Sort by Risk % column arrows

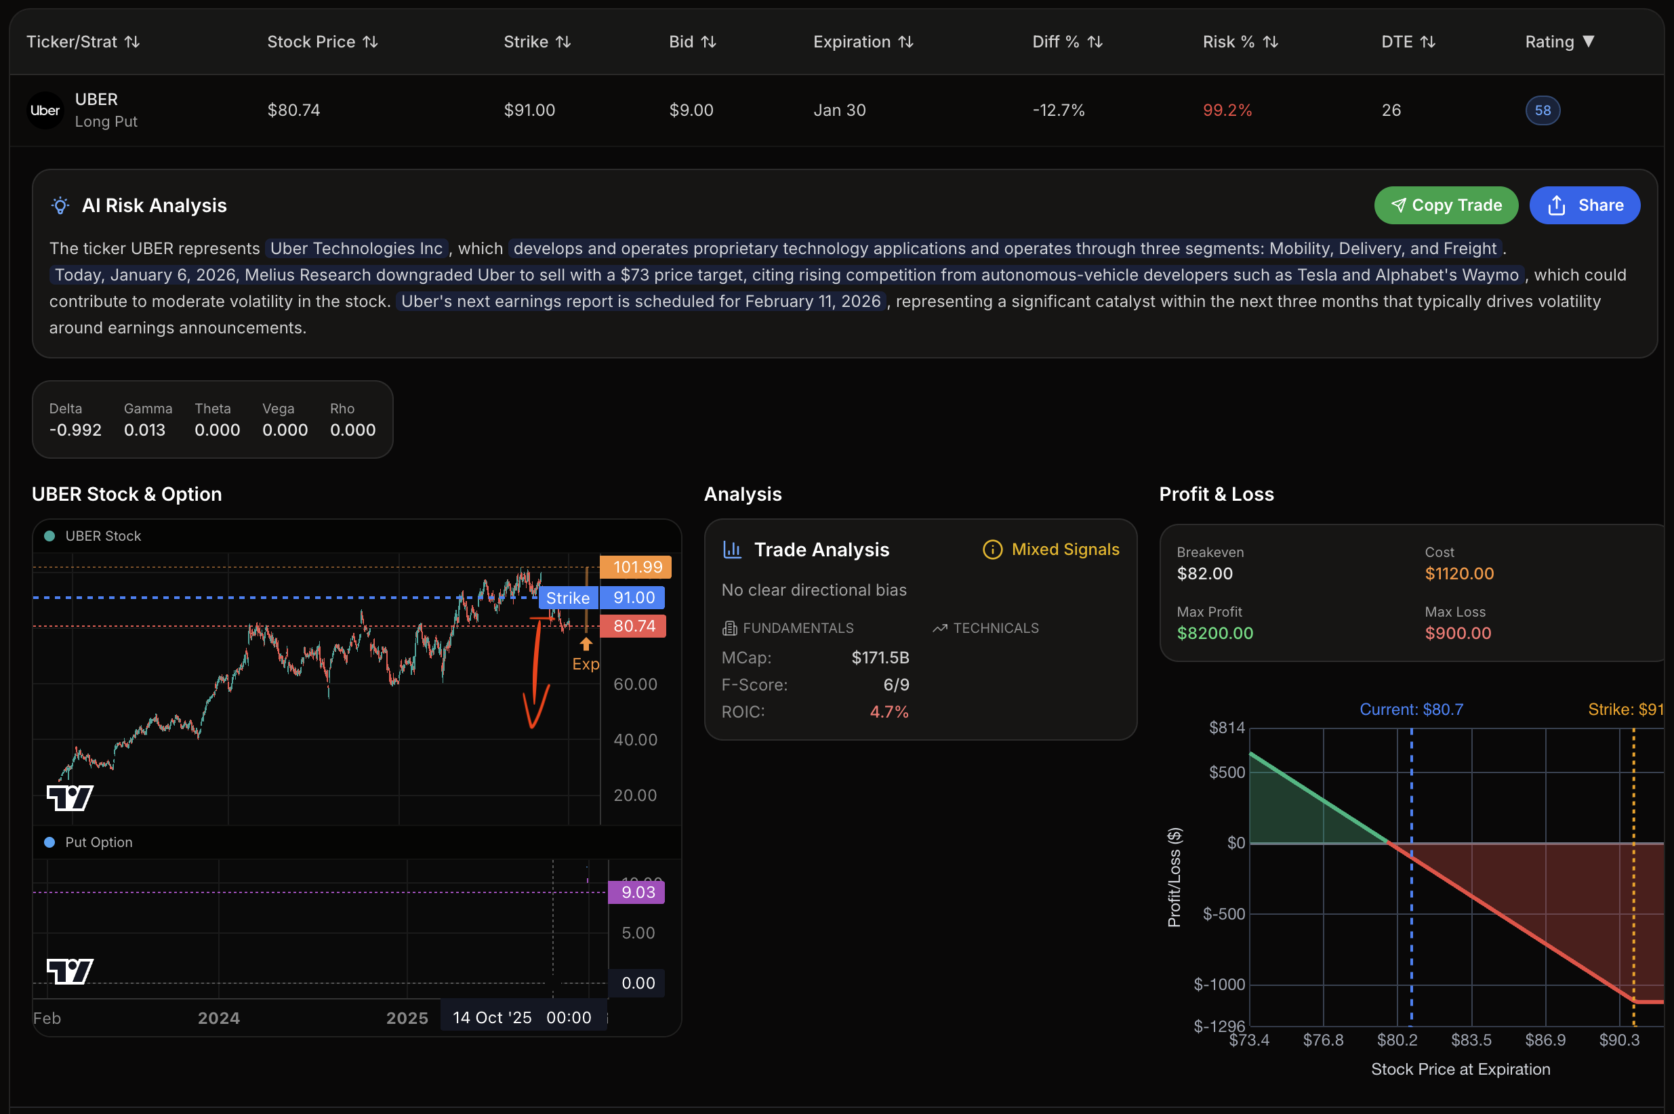[x=1271, y=42]
